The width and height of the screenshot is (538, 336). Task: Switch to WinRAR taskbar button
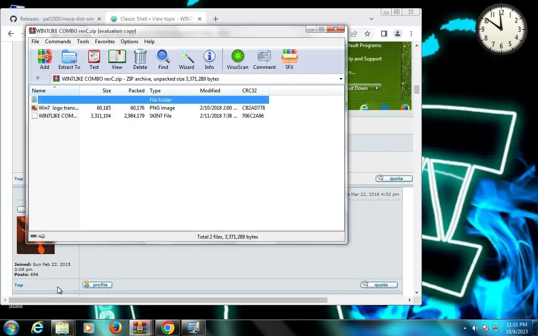[140, 328]
